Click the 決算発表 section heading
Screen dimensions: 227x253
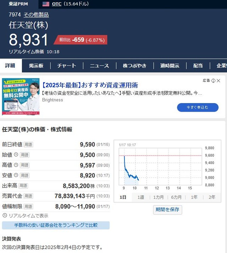tap(11, 239)
